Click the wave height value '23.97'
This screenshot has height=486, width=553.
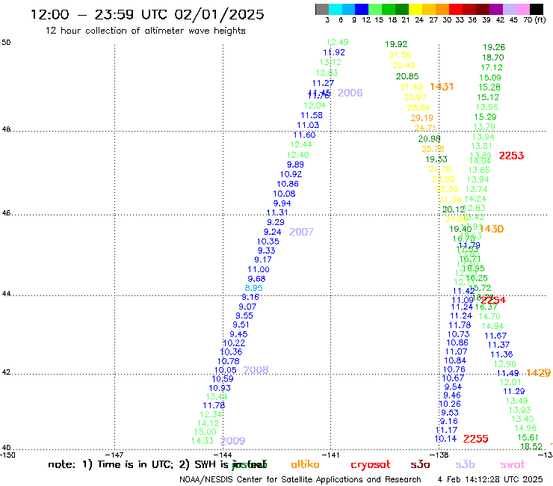(x=415, y=97)
